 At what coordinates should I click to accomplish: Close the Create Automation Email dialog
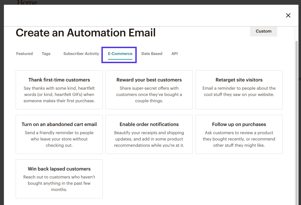point(288,15)
